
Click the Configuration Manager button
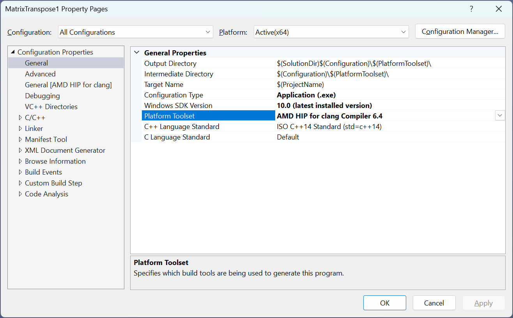(460, 32)
